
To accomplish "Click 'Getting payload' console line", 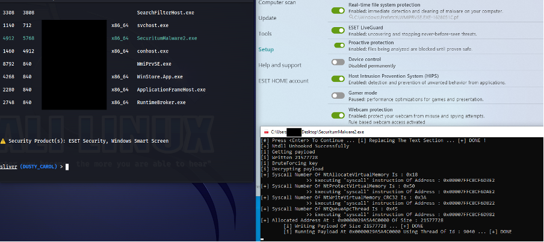I will (x=288, y=152).
